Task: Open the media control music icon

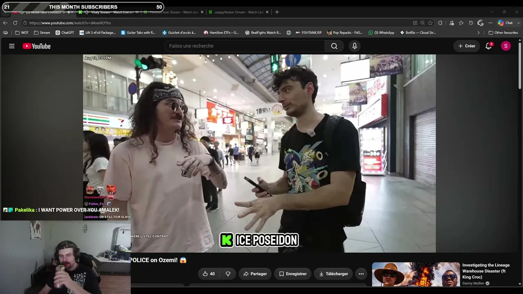Action: [x=451, y=23]
